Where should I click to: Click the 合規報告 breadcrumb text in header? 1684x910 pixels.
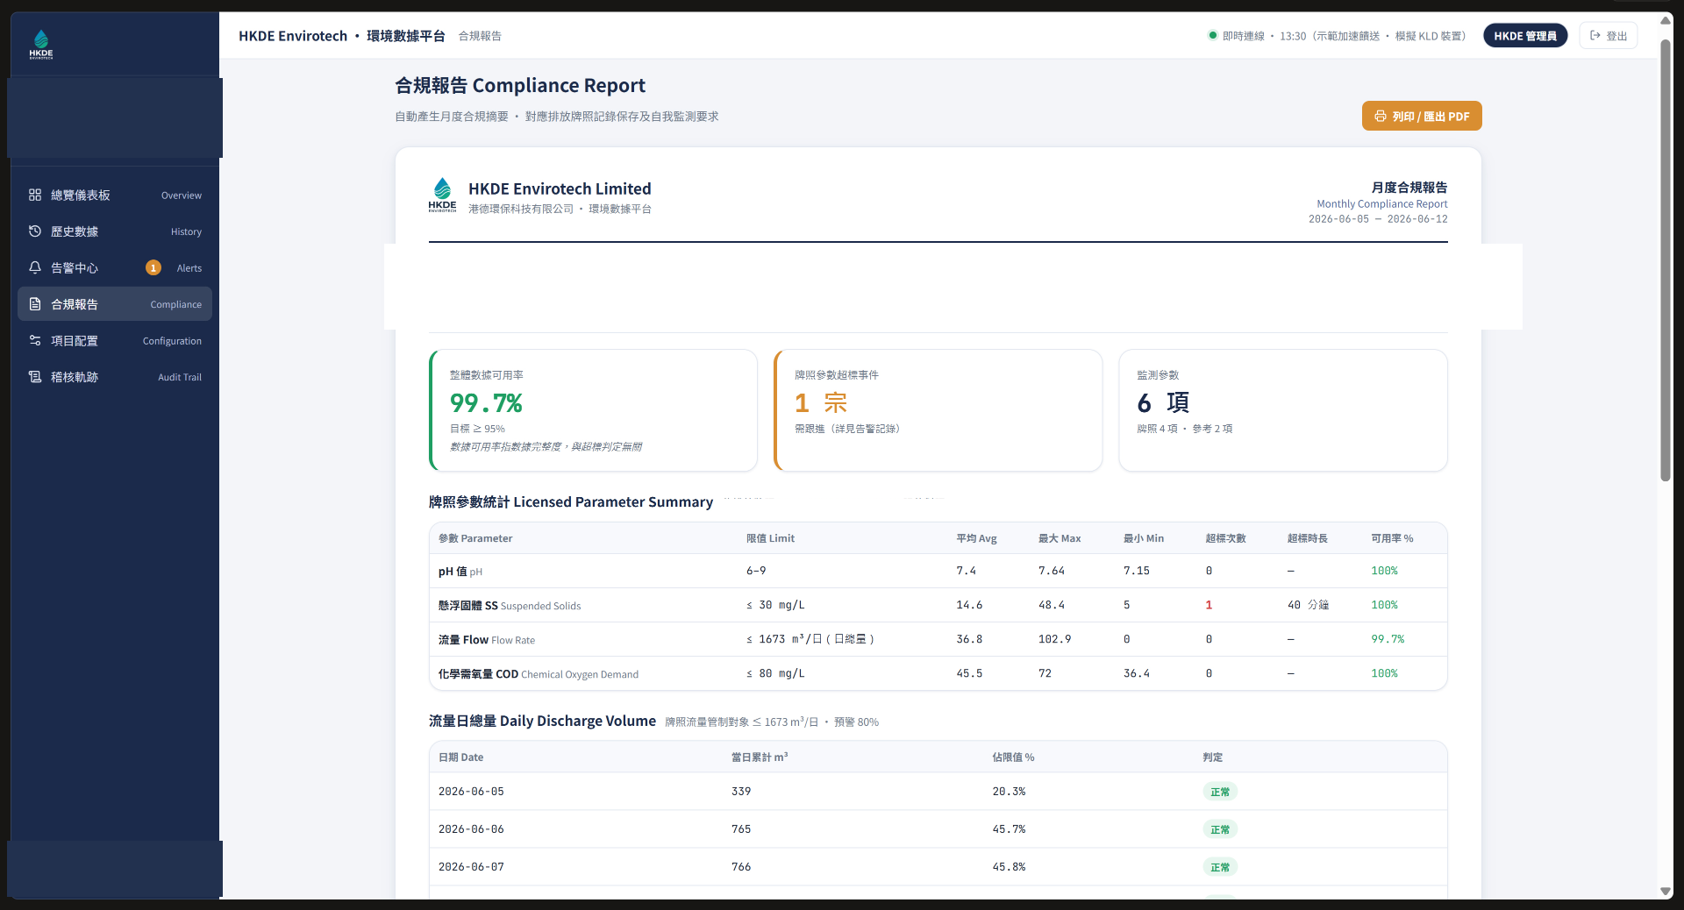[x=480, y=36]
